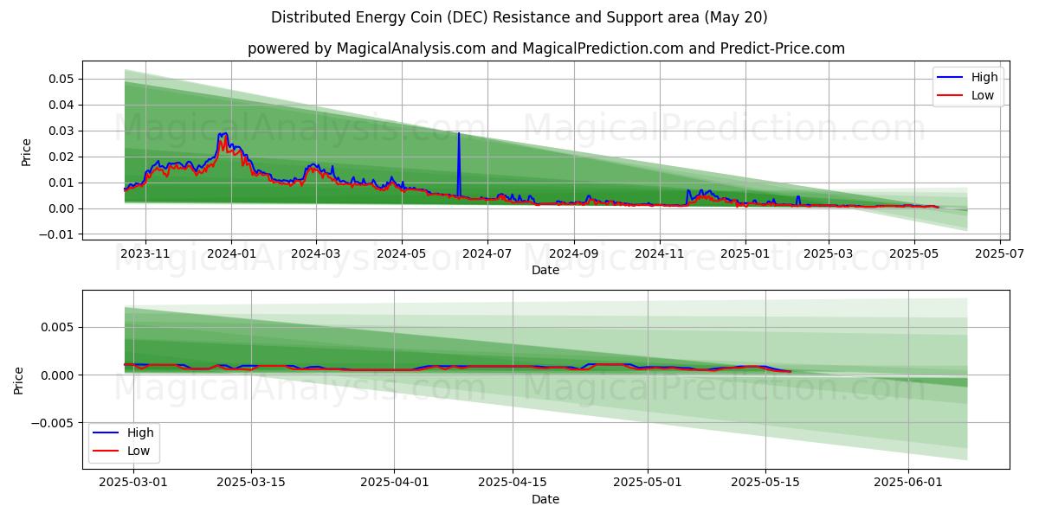Click the '0.04' price tick on upper chart
Screen dimensions: 1039x519
click(63, 105)
